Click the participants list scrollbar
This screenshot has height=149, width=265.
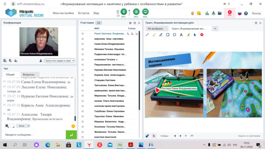pos(139,70)
